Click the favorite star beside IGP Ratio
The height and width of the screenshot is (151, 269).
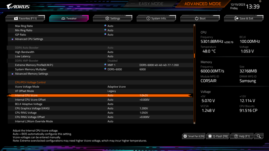(x=105, y=34)
